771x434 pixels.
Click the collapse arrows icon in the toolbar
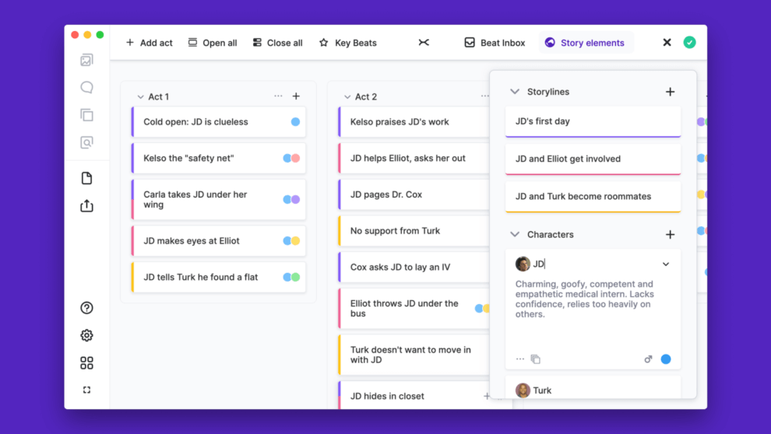(424, 43)
